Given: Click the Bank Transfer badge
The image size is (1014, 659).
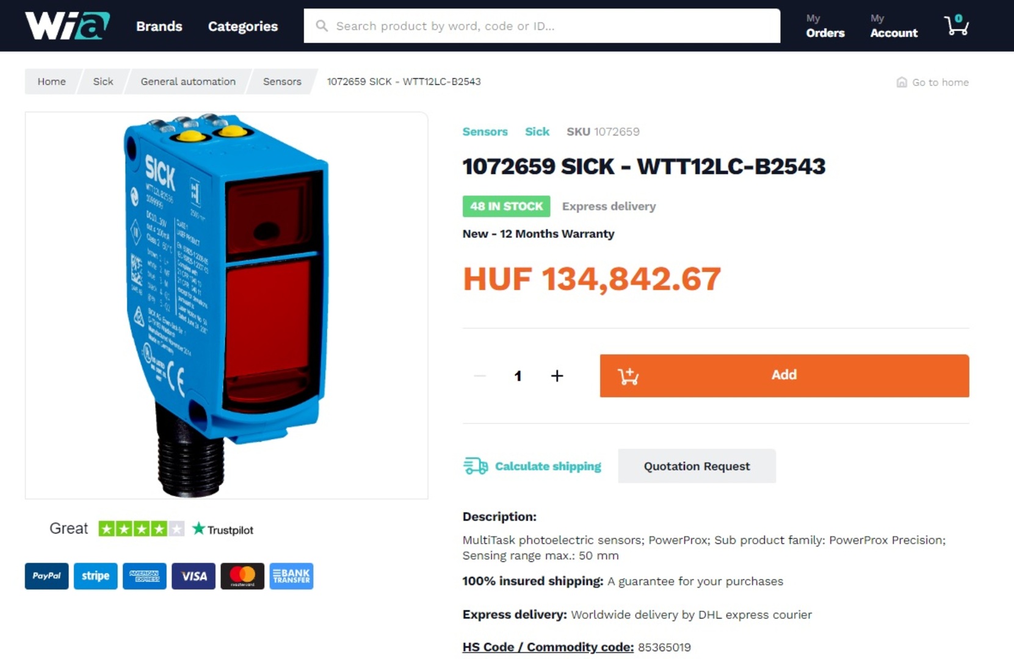Looking at the screenshot, I should click(291, 576).
